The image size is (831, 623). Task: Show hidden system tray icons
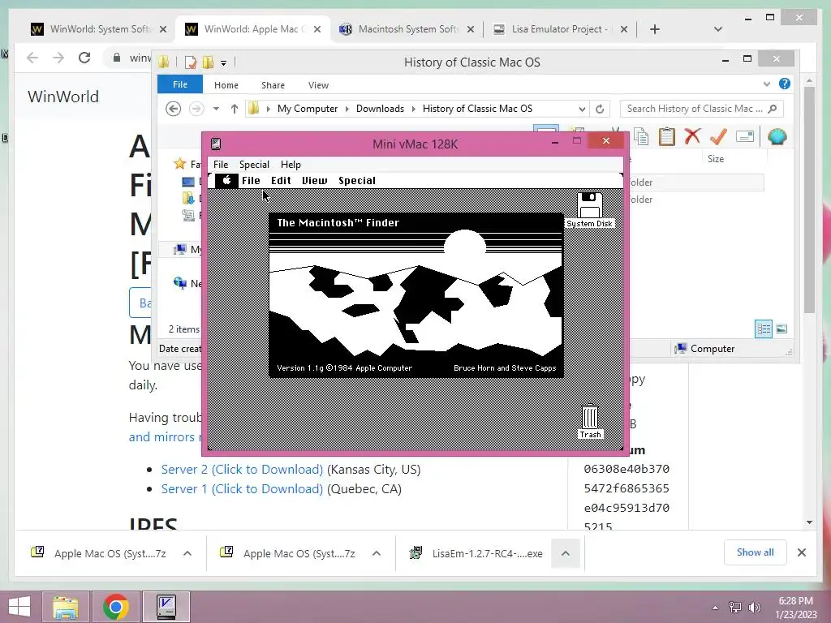click(x=715, y=608)
